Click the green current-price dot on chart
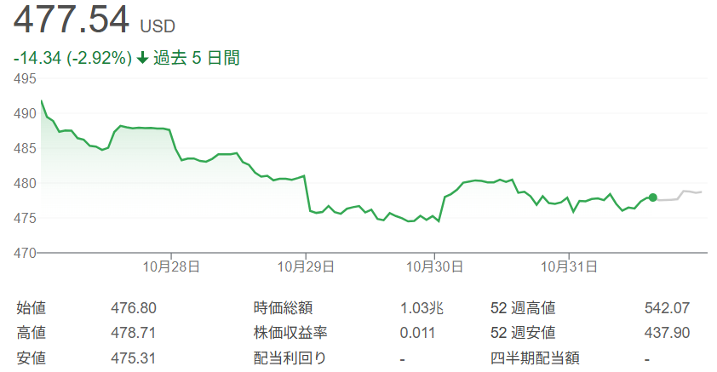717x372 pixels. pos(652,197)
